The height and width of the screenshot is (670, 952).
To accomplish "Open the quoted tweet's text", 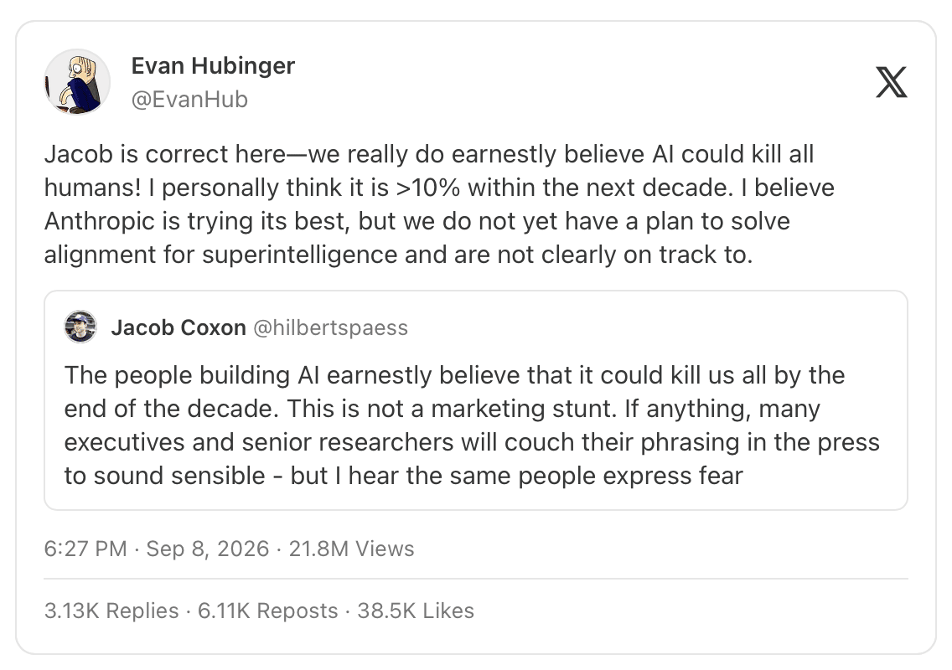I will pyautogui.click(x=472, y=425).
